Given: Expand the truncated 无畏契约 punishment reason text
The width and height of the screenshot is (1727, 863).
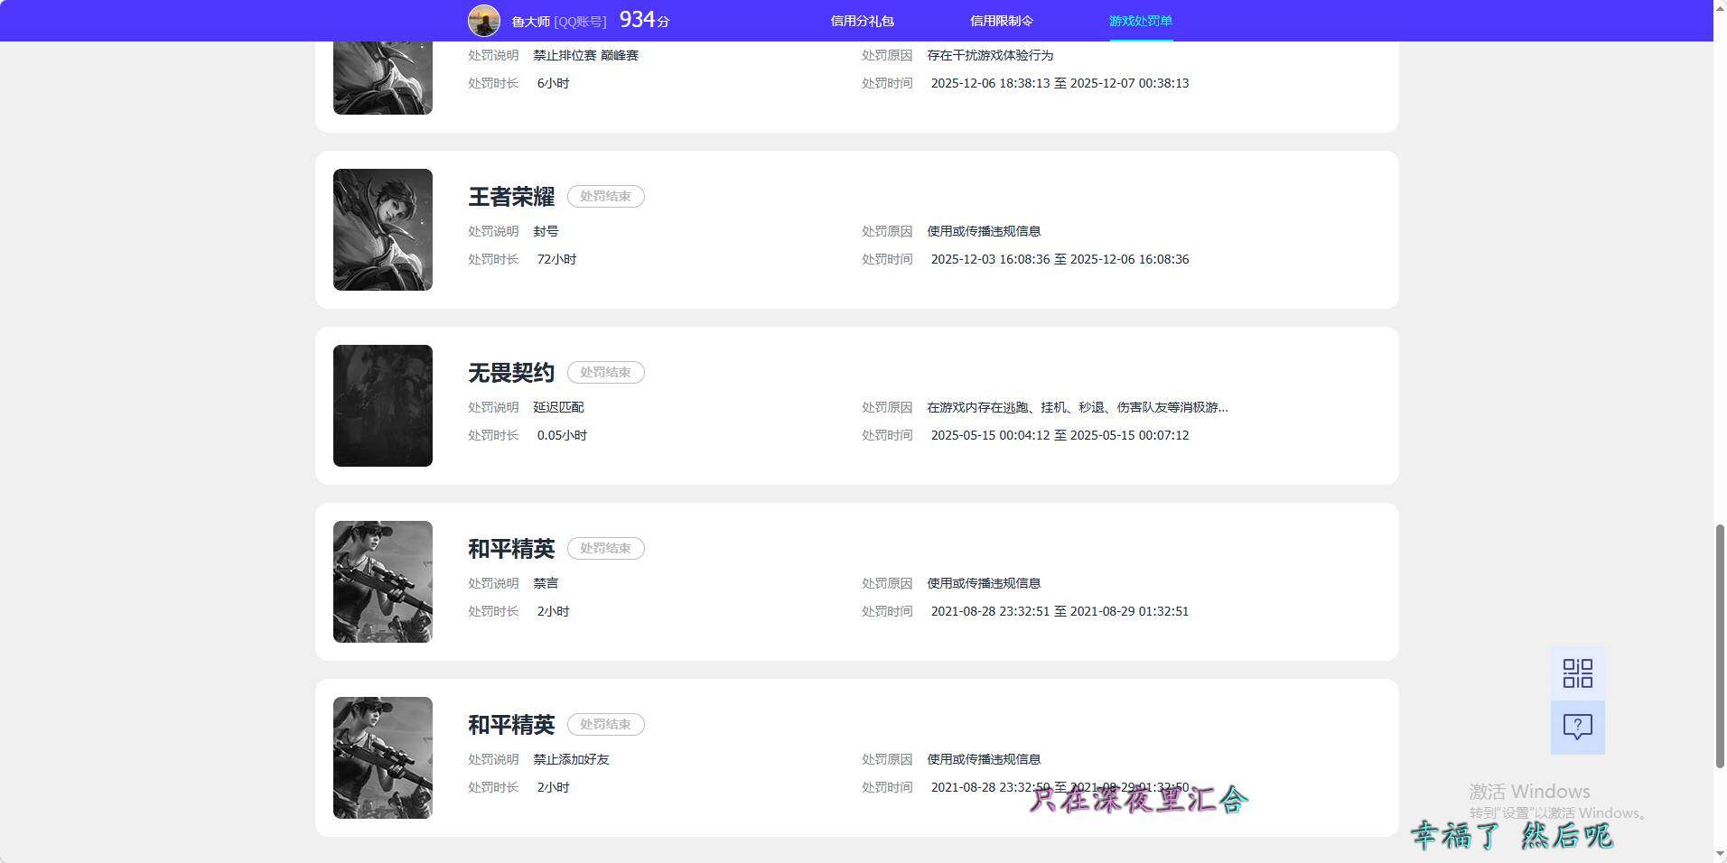Looking at the screenshot, I should 1075,407.
